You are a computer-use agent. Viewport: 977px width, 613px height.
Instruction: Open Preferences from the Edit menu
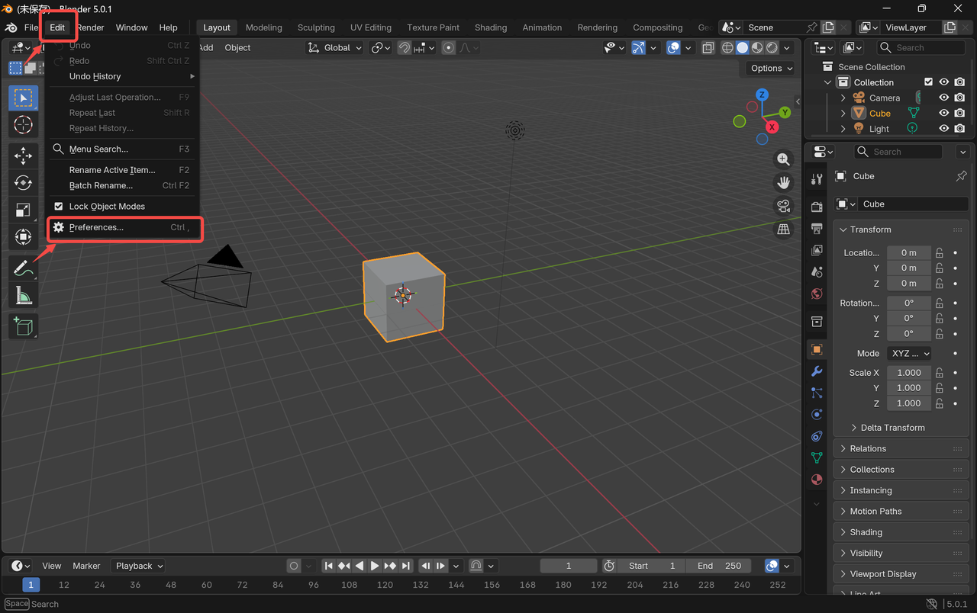(96, 227)
